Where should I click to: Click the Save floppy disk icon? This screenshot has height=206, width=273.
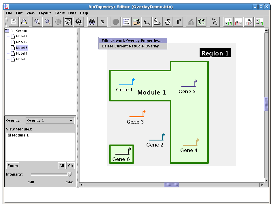click(x=14, y=22)
